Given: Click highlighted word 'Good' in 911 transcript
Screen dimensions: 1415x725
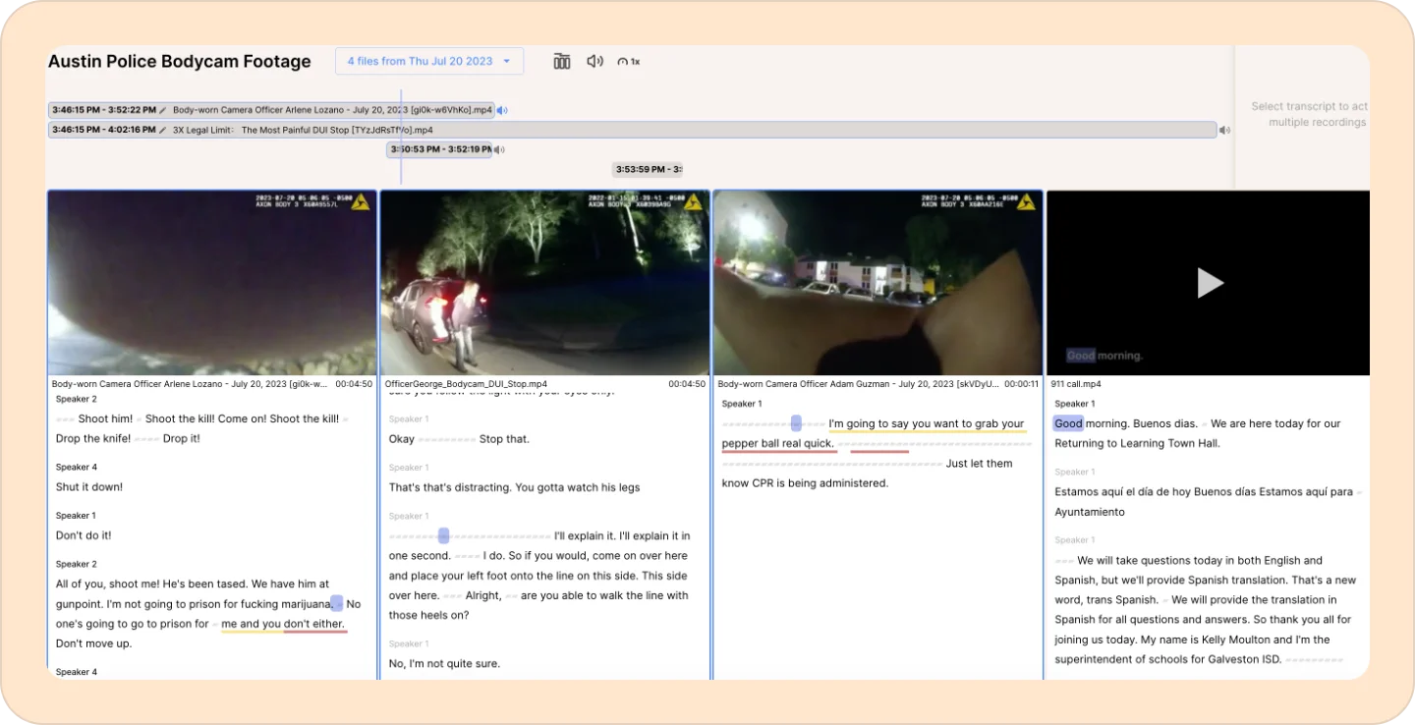Looking at the screenshot, I should [x=1068, y=423].
